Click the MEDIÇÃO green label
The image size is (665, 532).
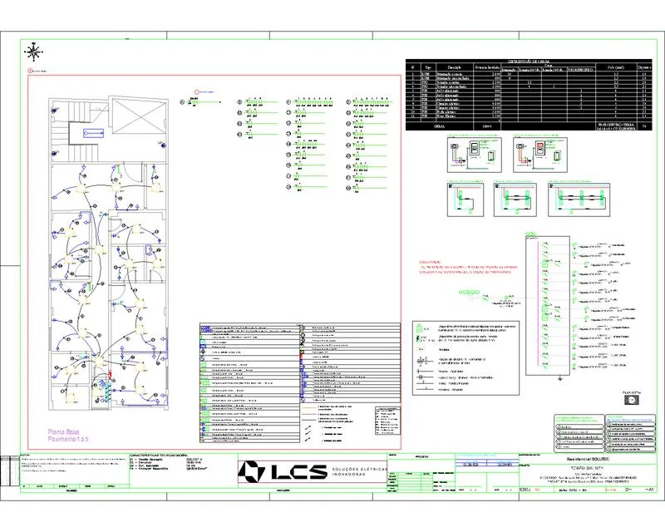469,293
